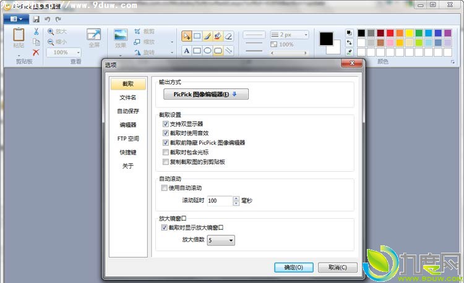Viewport: 464px width, 283px height.
Task: Select the 自动保存 options tab
Action: point(128,111)
